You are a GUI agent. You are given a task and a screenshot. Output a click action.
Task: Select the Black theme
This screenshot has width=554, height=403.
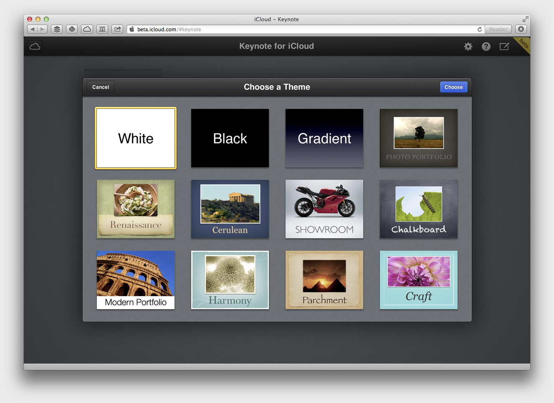[230, 138]
